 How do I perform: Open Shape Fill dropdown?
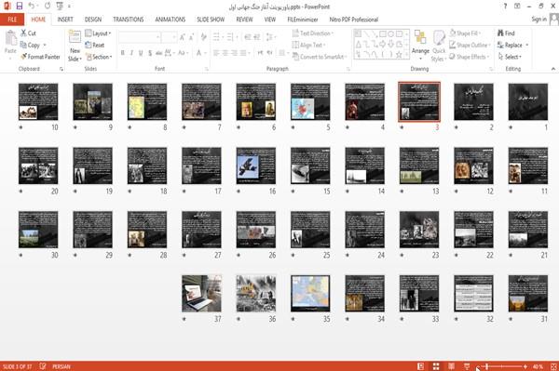[x=465, y=33]
